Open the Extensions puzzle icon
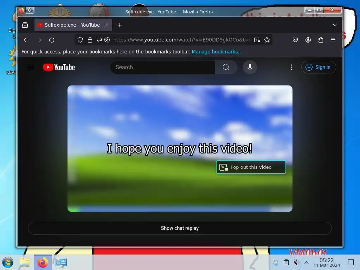The width and height of the screenshot is (360, 270). point(321,40)
